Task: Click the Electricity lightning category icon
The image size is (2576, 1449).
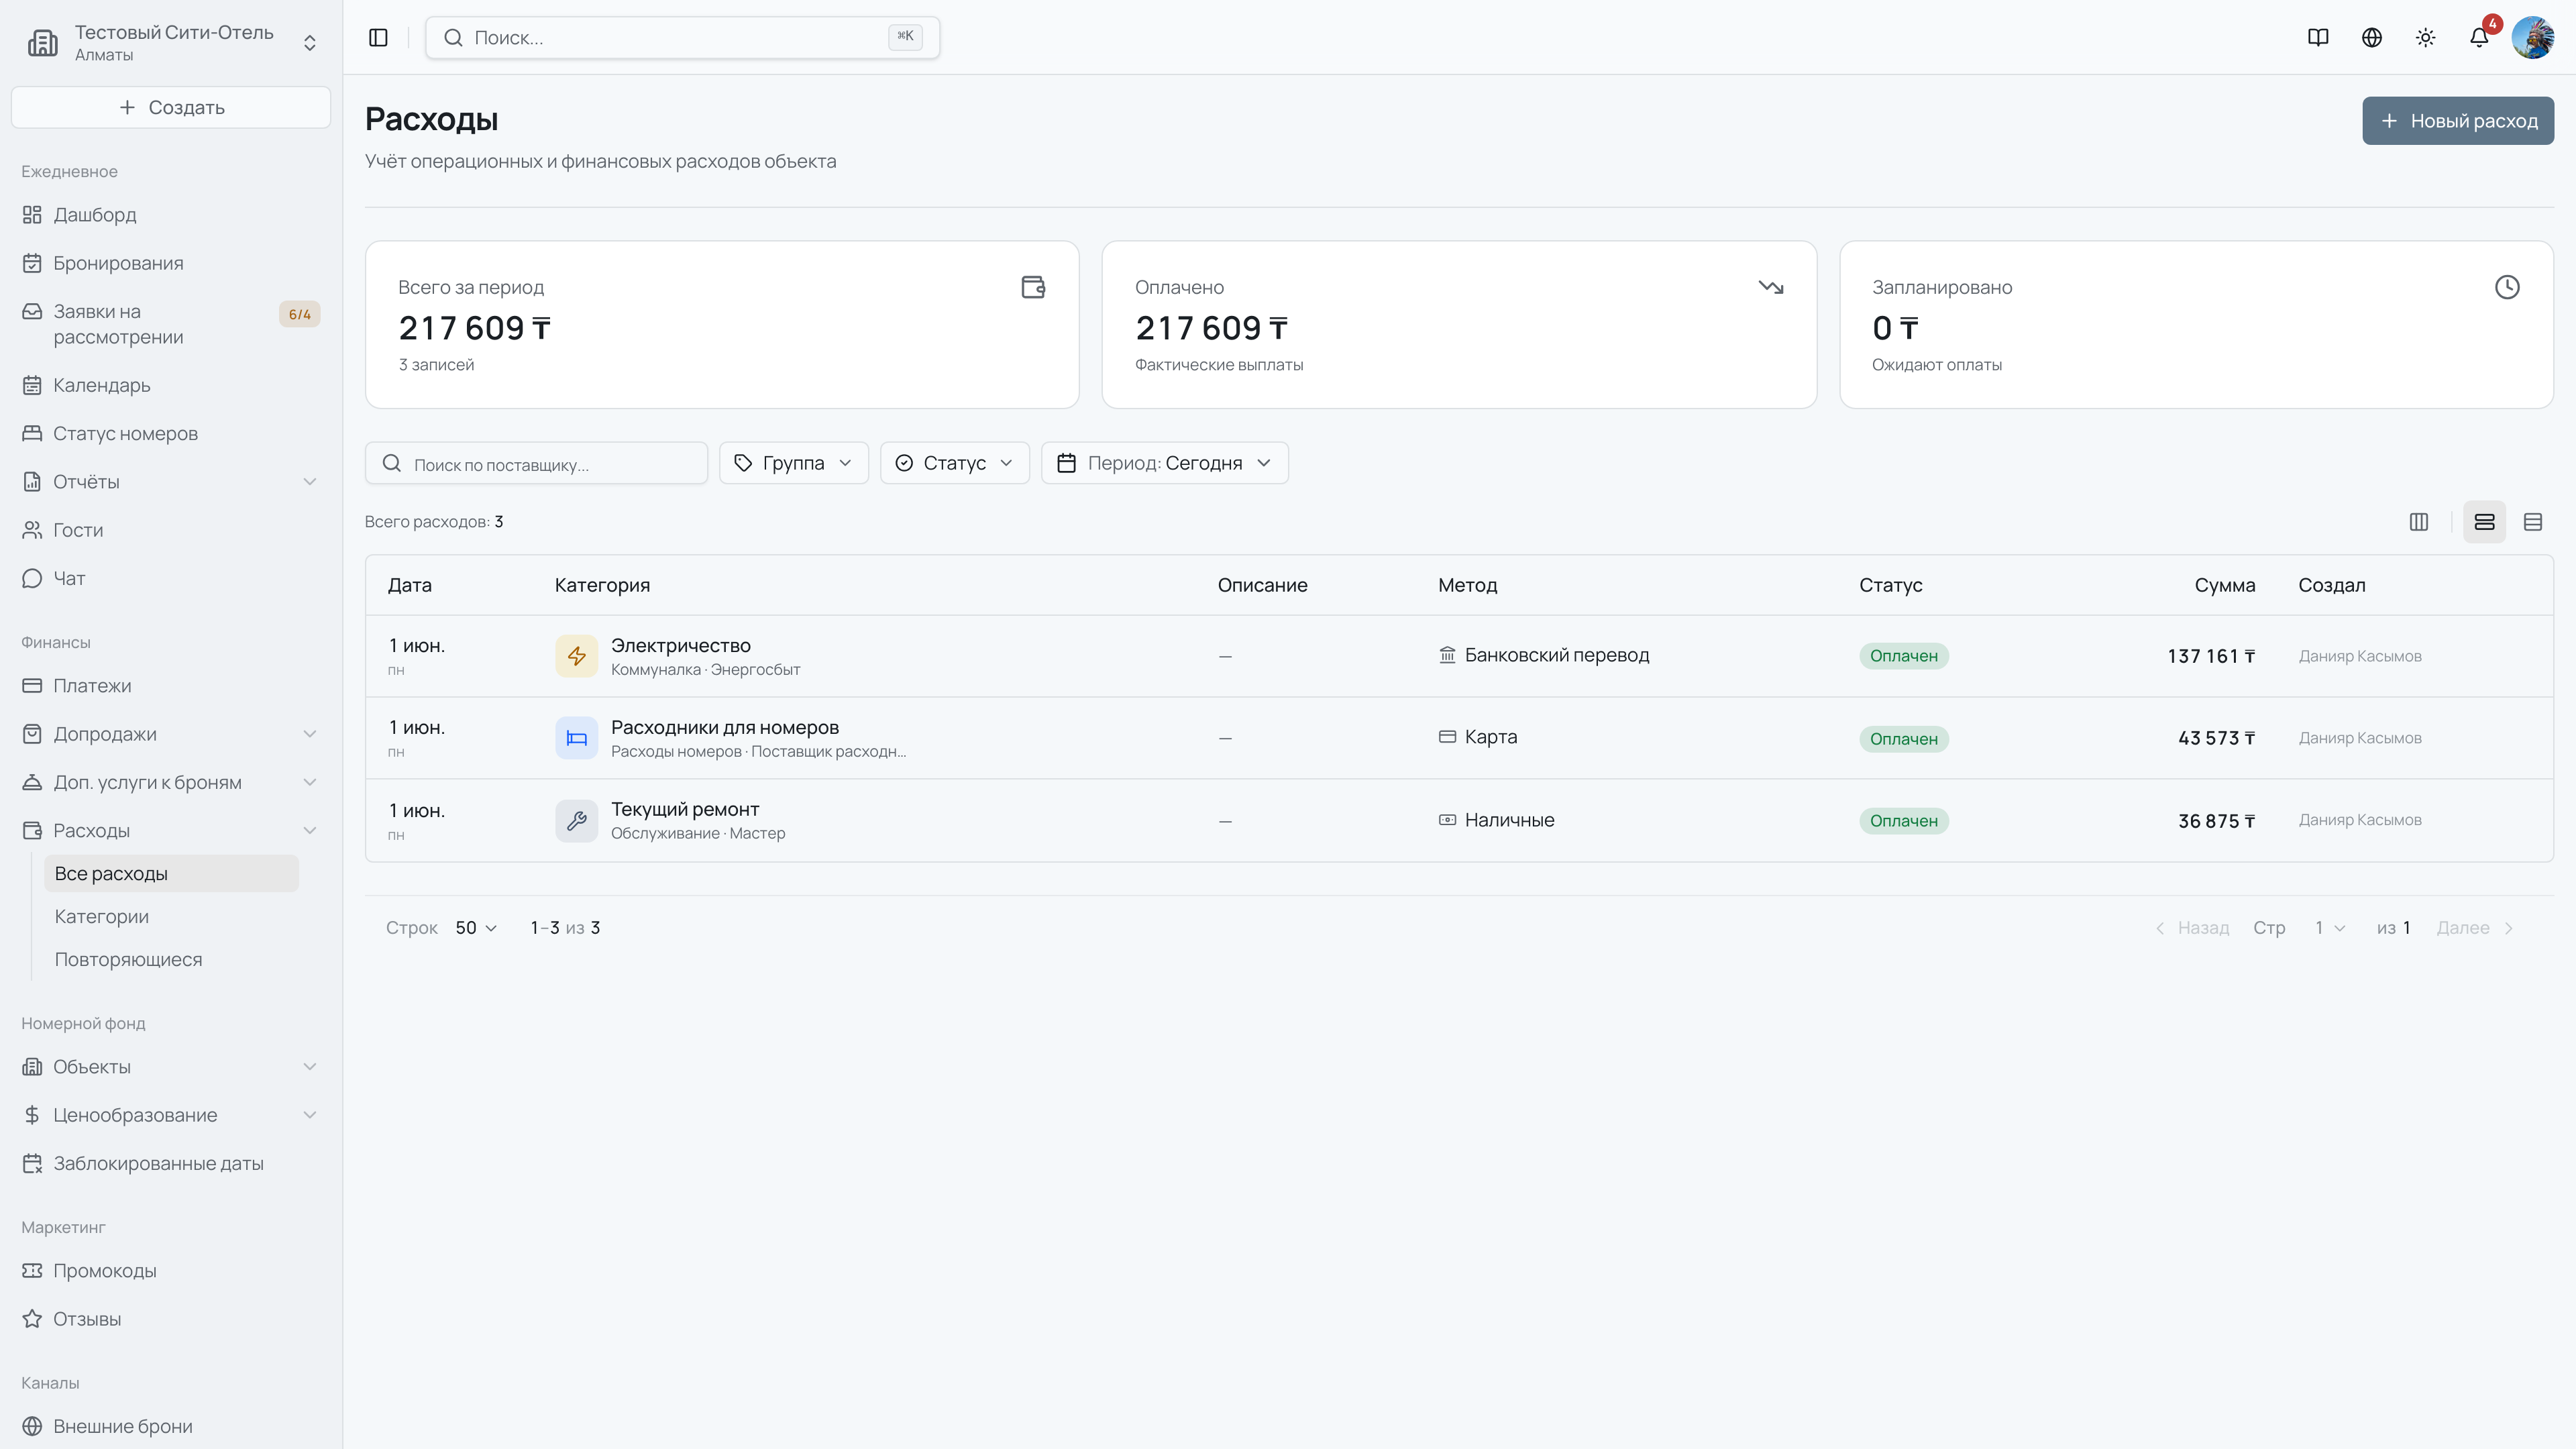Action: pyautogui.click(x=577, y=656)
